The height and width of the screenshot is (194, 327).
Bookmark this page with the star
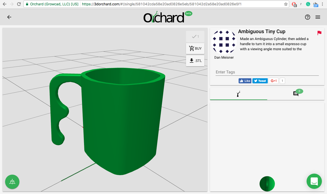286,4
